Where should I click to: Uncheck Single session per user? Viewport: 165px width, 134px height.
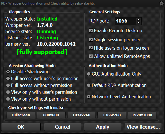91,40
